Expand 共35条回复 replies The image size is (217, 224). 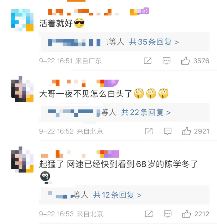point(154,42)
